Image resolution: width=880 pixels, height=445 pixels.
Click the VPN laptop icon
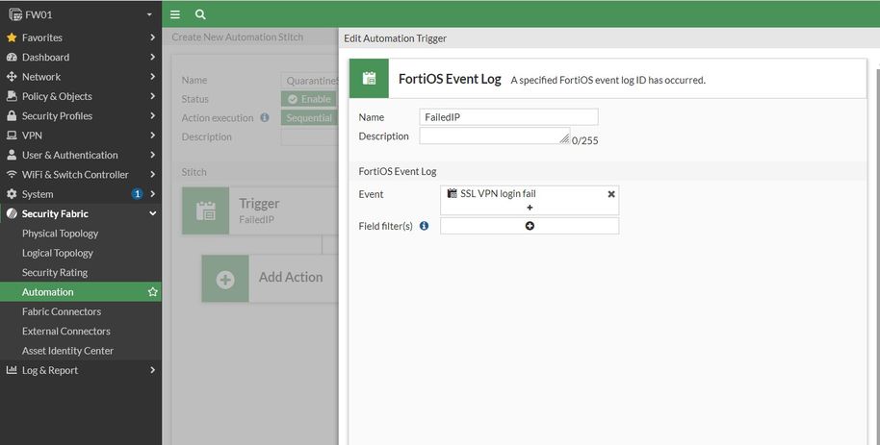point(12,136)
